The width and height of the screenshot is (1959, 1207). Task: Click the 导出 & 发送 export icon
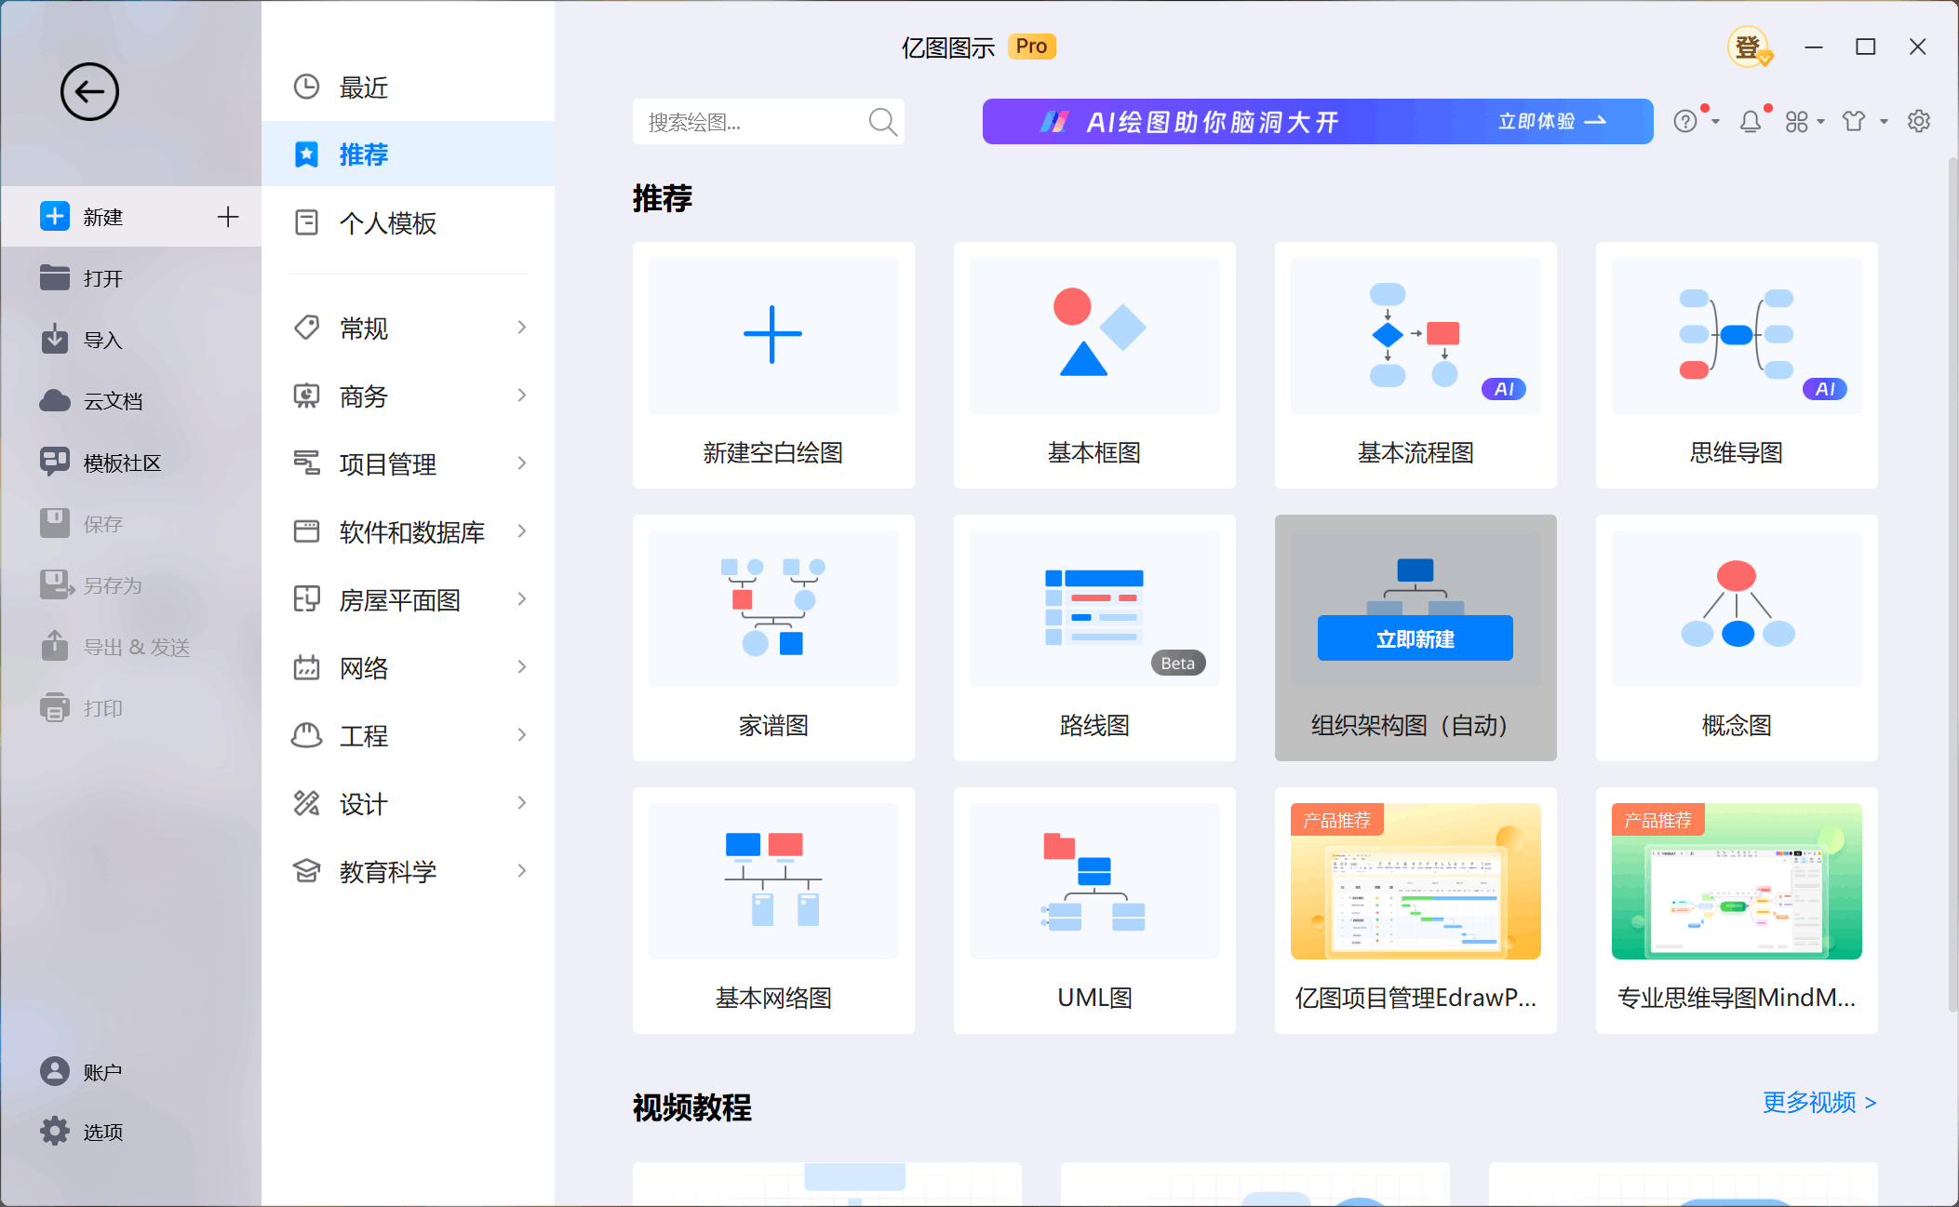55,647
